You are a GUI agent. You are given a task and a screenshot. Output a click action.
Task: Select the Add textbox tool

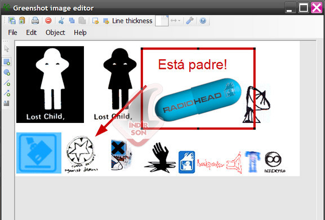[x=7, y=103]
